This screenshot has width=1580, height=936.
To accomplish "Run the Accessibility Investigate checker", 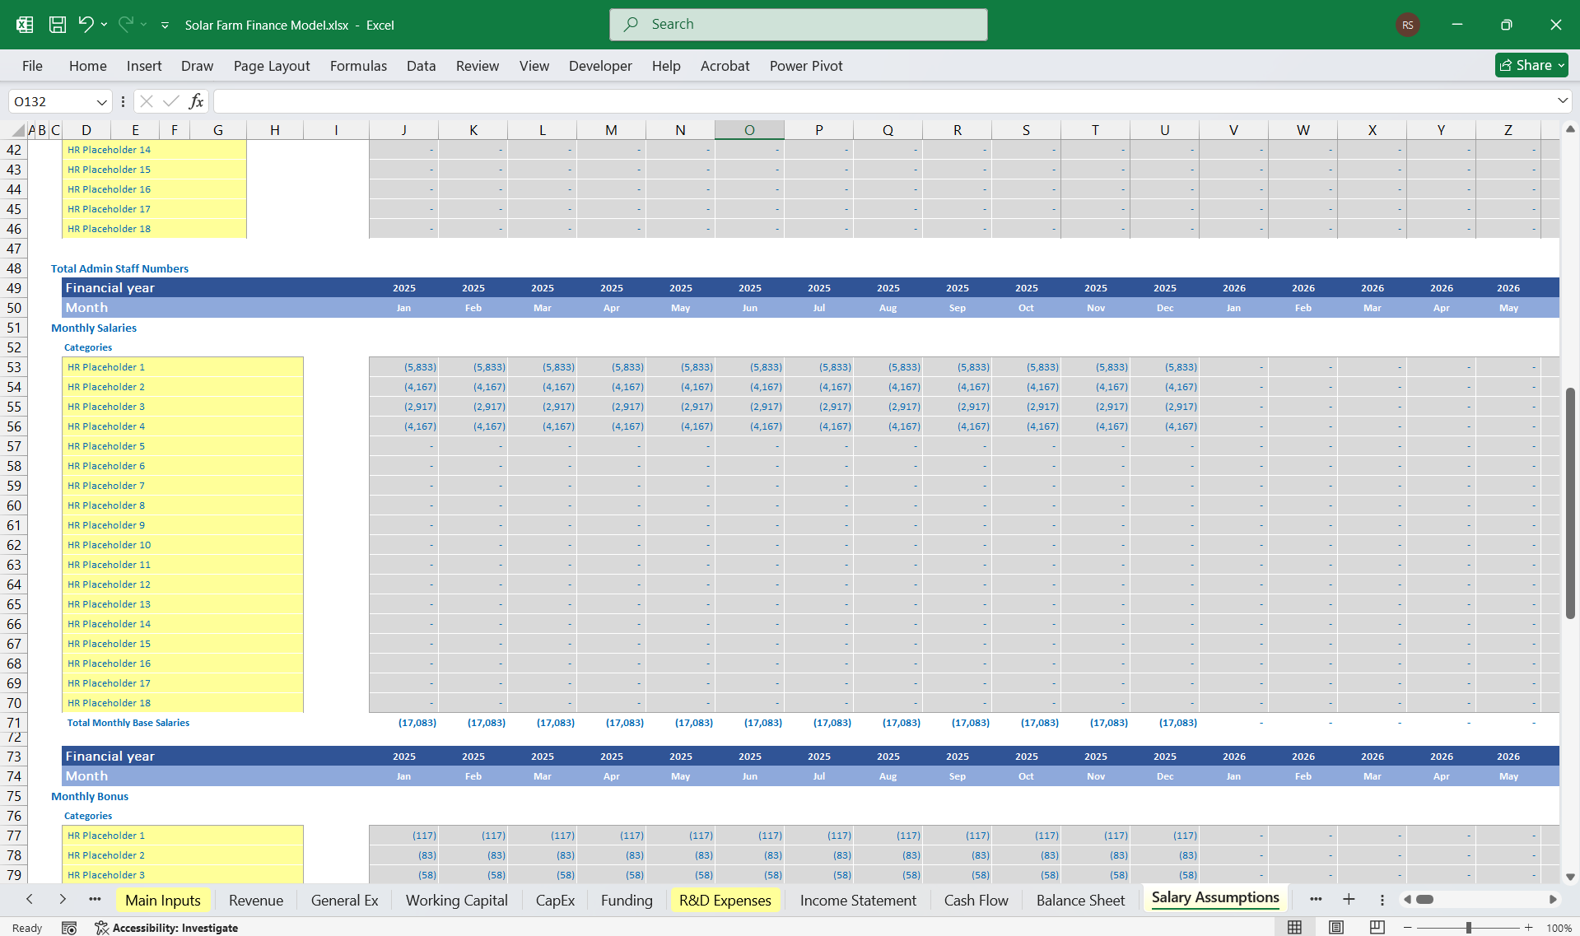I will pyautogui.click(x=167, y=927).
